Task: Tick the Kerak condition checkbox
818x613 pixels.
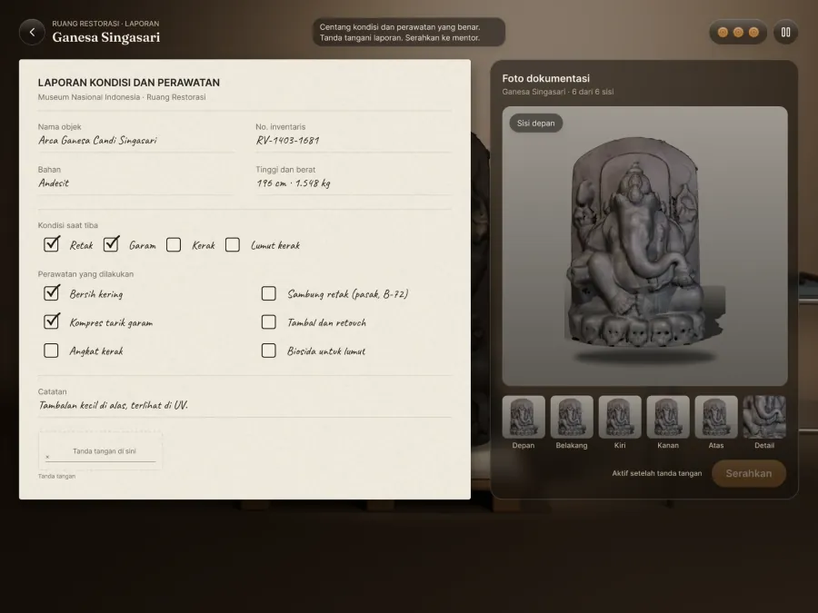Action: (x=174, y=244)
